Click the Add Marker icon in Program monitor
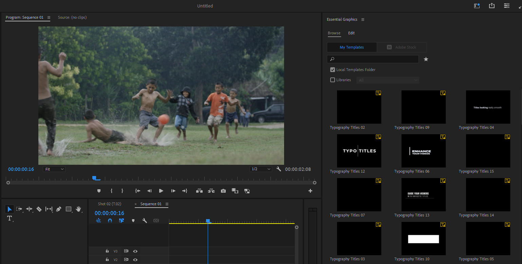 pyautogui.click(x=99, y=191)
